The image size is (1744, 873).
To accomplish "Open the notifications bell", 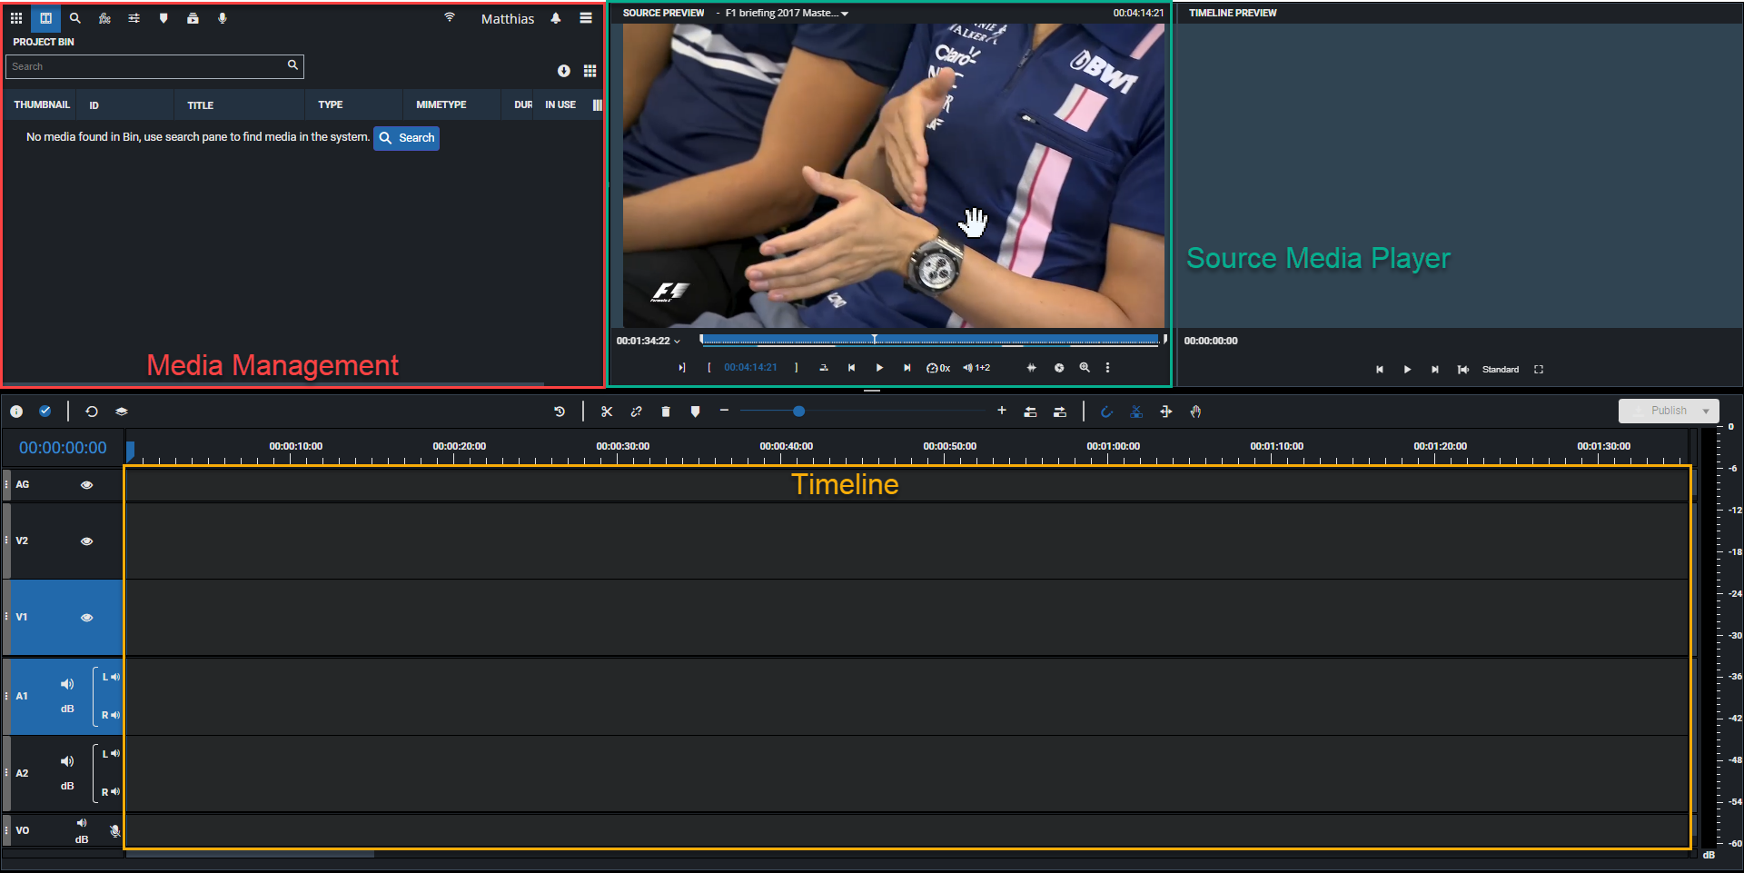I will [555, 17].
